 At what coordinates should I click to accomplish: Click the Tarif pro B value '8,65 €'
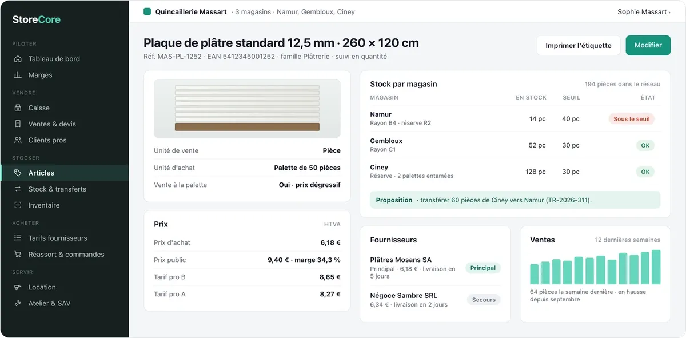tap(330, 277)
